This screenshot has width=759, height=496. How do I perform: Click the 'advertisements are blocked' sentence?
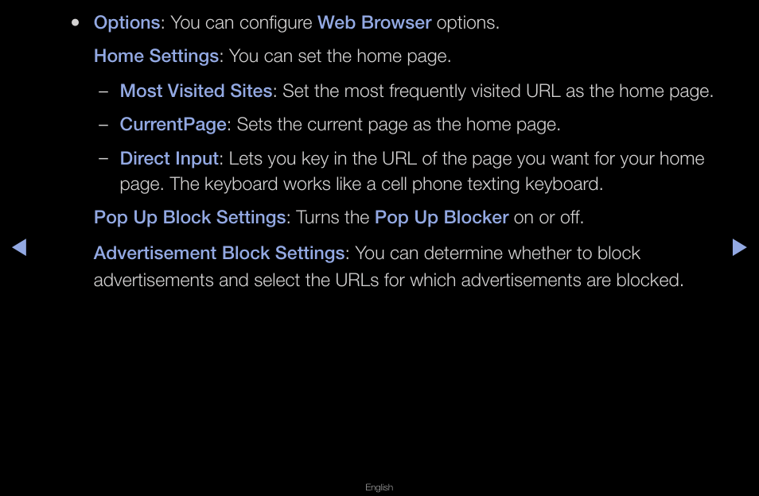point(389,281)
